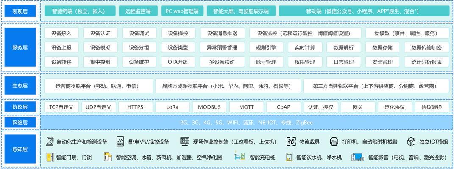The height and width of the screenshot is (169, 454).
Task: Click the box-scan icon beside 物流载具
Action: [291, 141]
